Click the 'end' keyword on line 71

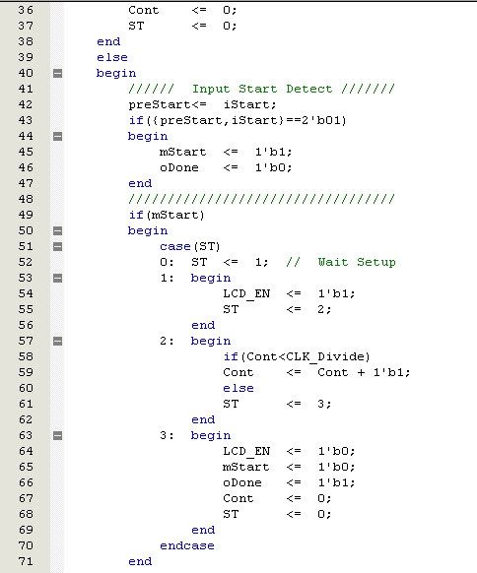(x=140, y=561)
